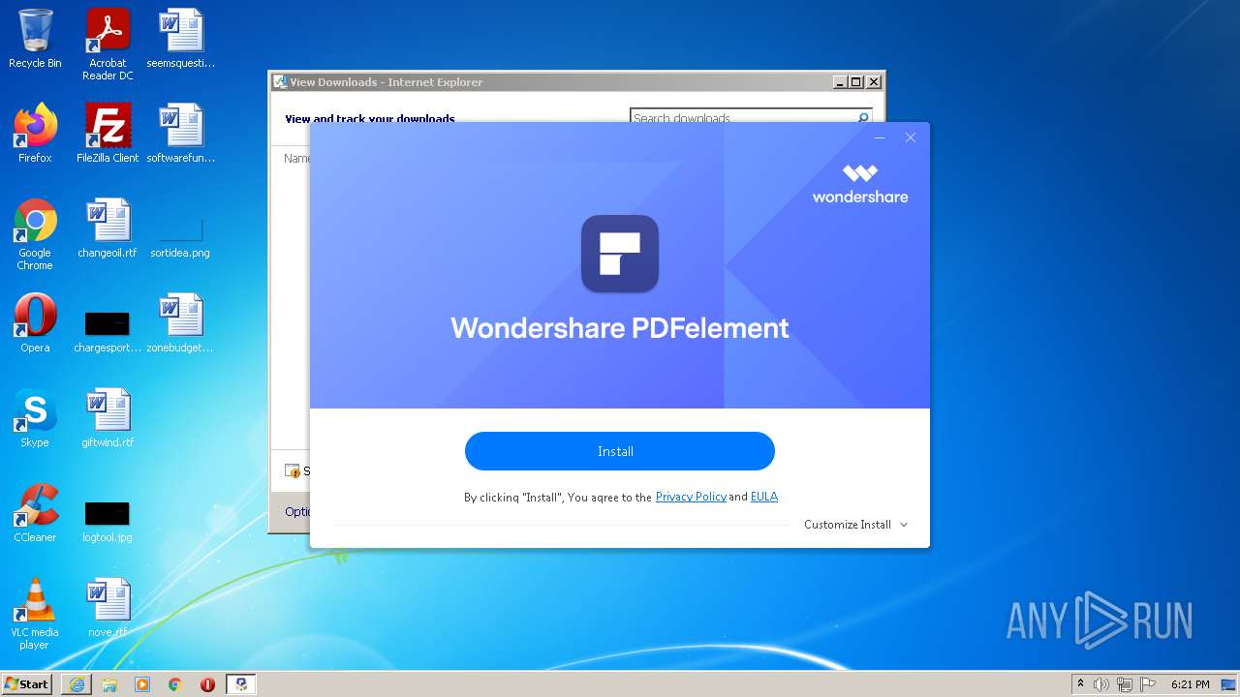Click the volume speaker tray icon

coord(1100,684)
